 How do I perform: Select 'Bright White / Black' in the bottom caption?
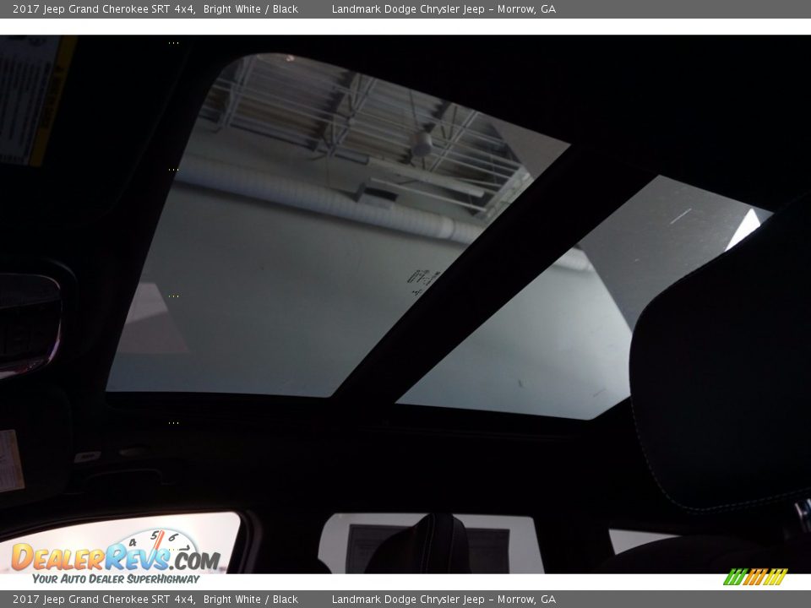(x=251, y=600)
